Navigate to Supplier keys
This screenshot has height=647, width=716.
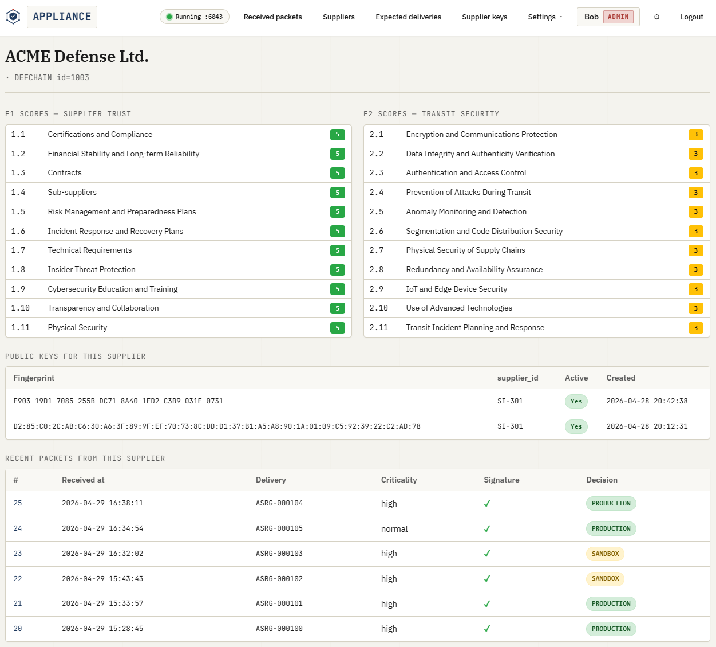click(x=485, y=17)
